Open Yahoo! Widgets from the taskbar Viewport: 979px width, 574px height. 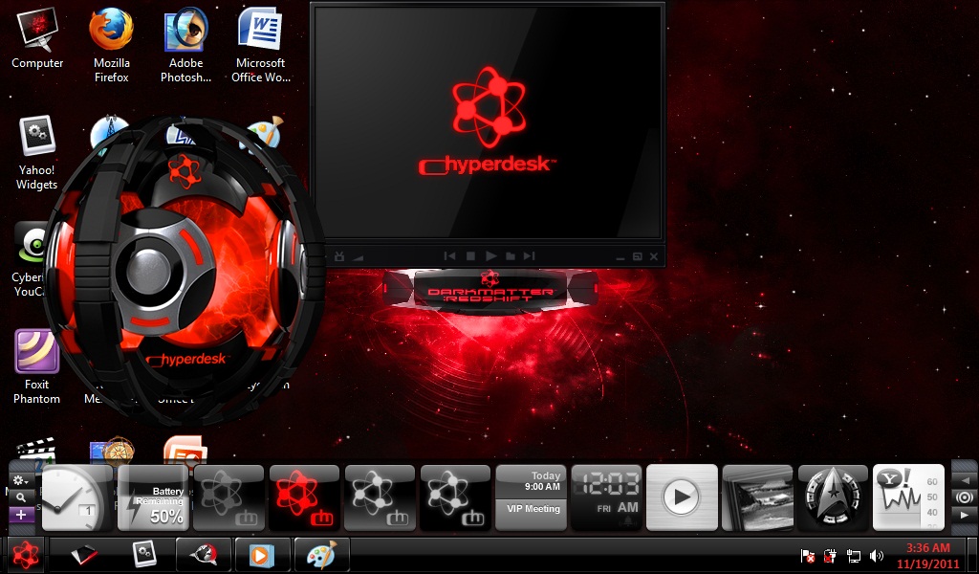point(144,555)
